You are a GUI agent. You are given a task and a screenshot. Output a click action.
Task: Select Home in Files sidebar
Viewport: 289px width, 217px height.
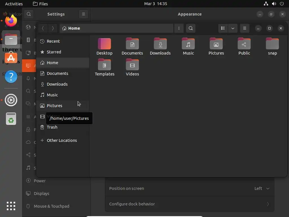click(x=63, y=63)
